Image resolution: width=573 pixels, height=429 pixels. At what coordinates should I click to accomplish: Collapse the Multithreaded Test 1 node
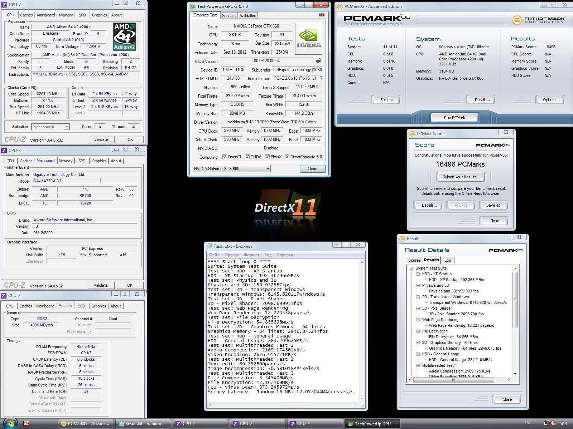pos(418,365)
